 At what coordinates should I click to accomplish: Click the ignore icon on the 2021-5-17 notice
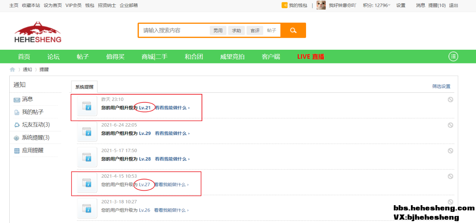coord(450,151)
